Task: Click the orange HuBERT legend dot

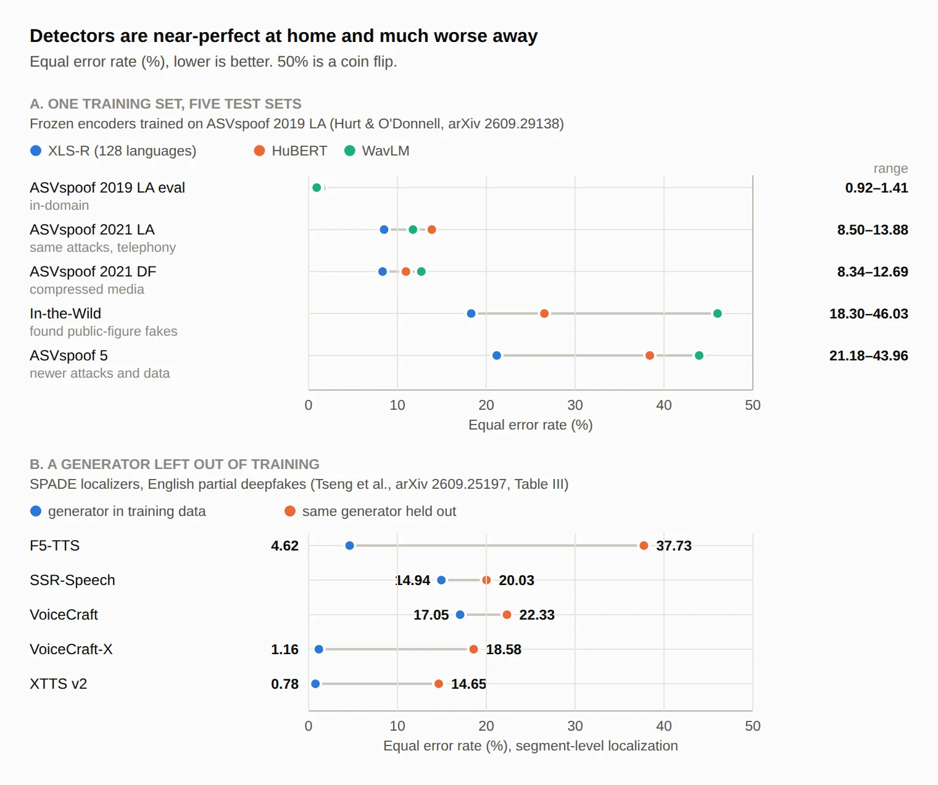Action: point(259,151)
